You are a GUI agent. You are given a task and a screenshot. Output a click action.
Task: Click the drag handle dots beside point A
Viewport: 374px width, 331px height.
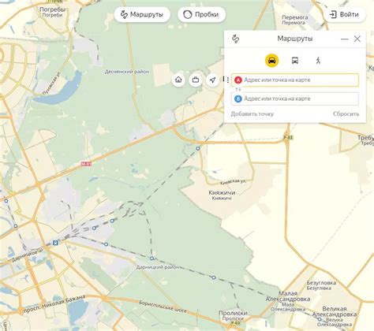pyautogui.click(x=227, y=80)
